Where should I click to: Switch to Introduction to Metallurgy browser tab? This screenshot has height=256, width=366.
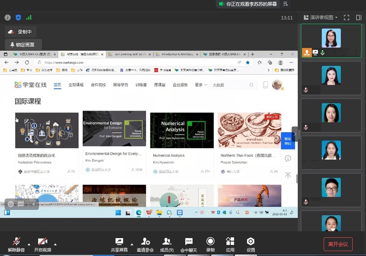[x=177, y=54]
